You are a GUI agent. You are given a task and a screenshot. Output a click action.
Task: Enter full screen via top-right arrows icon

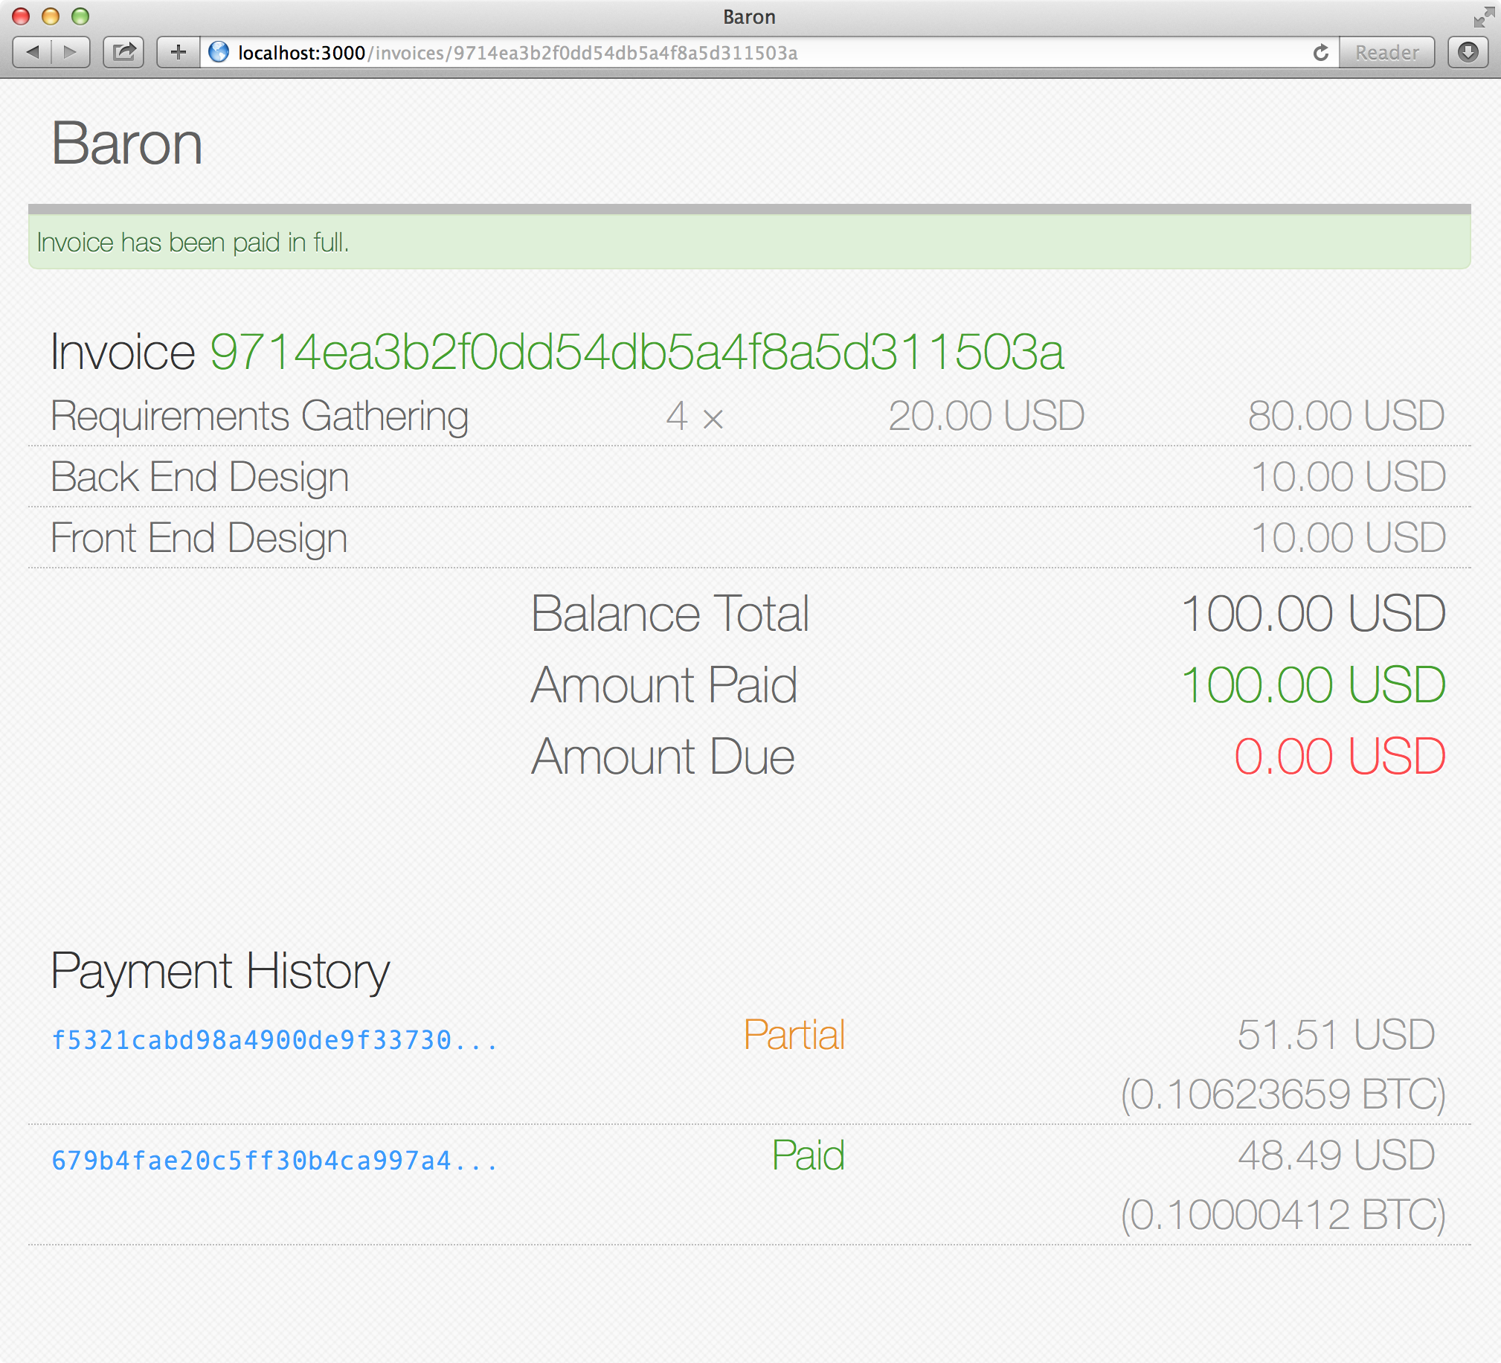1483,16
